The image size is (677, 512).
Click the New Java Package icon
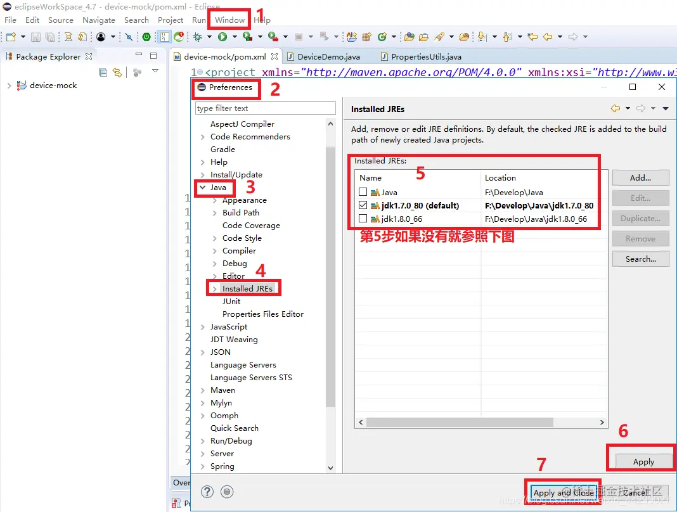pos(366,37)
